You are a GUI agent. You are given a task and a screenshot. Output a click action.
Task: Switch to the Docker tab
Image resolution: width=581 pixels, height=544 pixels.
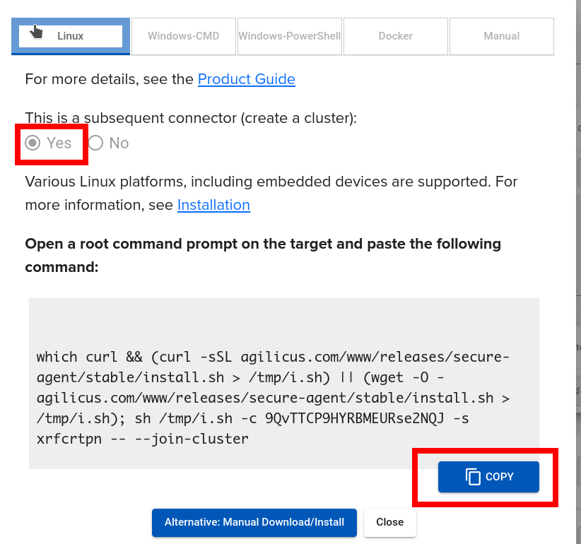[x=395, y=36]
